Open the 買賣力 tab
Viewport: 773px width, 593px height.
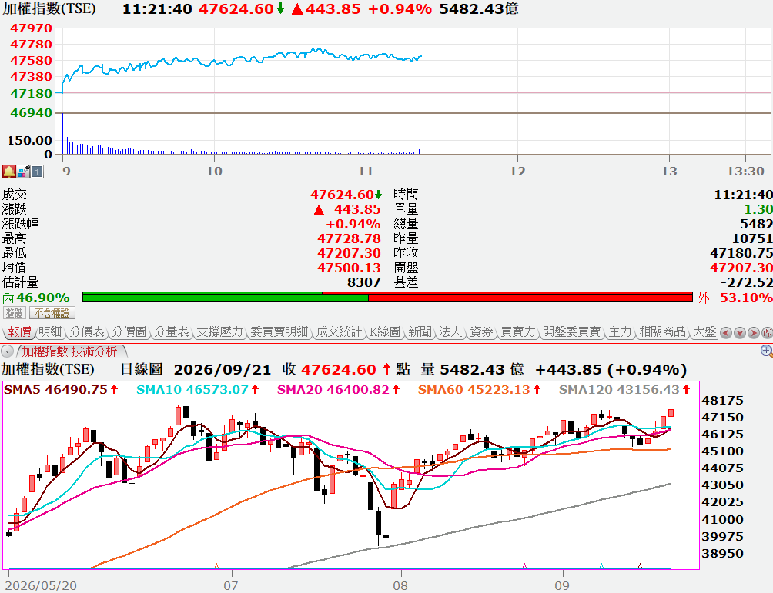pos(517,332)
